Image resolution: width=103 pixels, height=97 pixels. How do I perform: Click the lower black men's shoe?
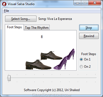[x=38, y=64]
